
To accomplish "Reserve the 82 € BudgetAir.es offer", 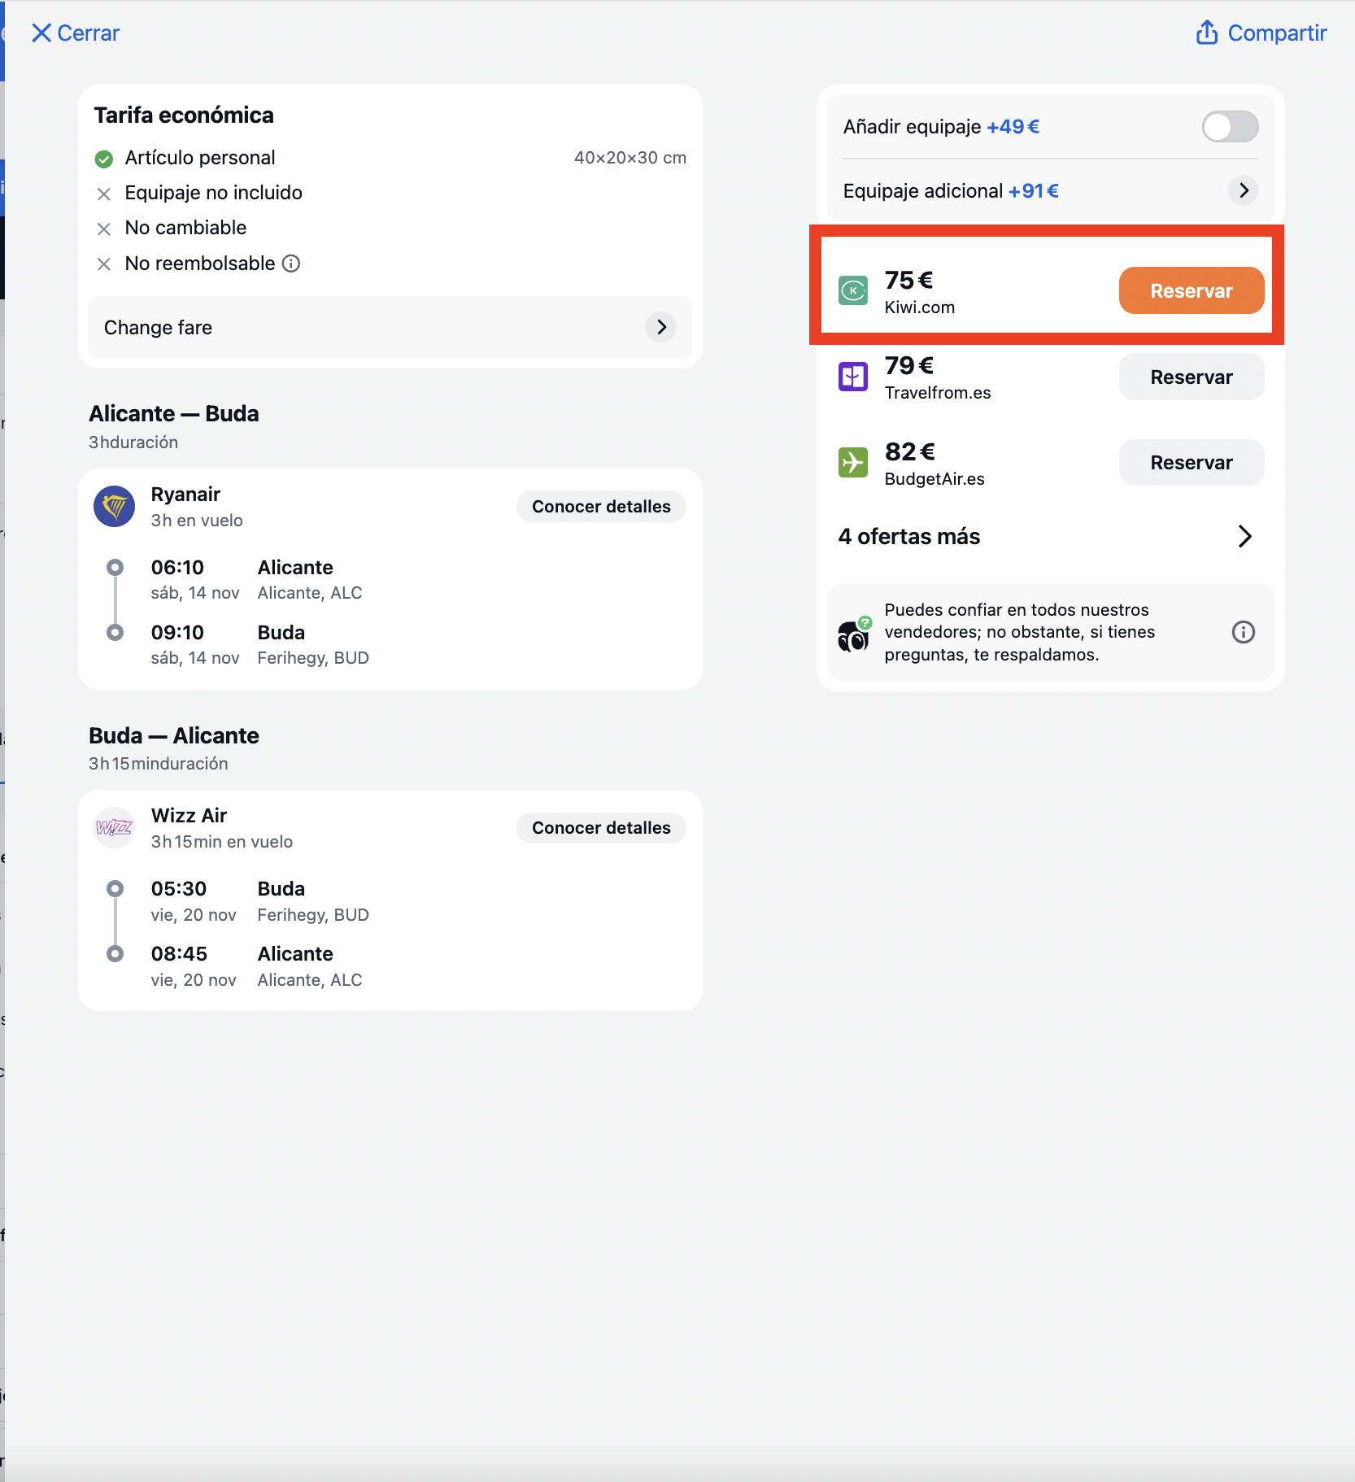I will (1192, 463).
